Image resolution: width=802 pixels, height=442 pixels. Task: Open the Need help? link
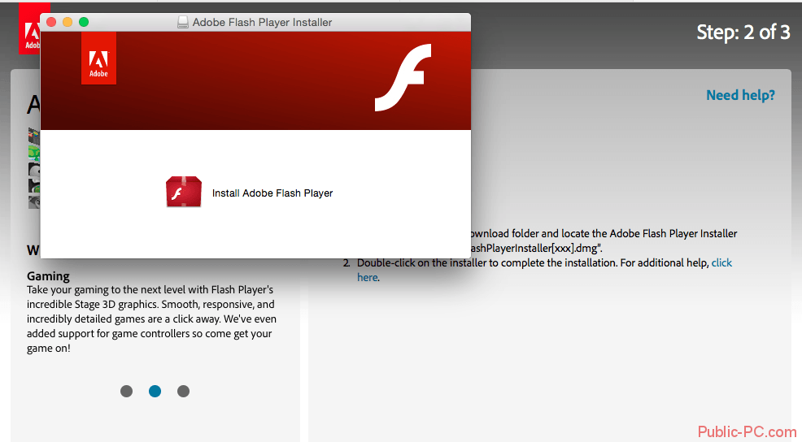coord(740,95)
